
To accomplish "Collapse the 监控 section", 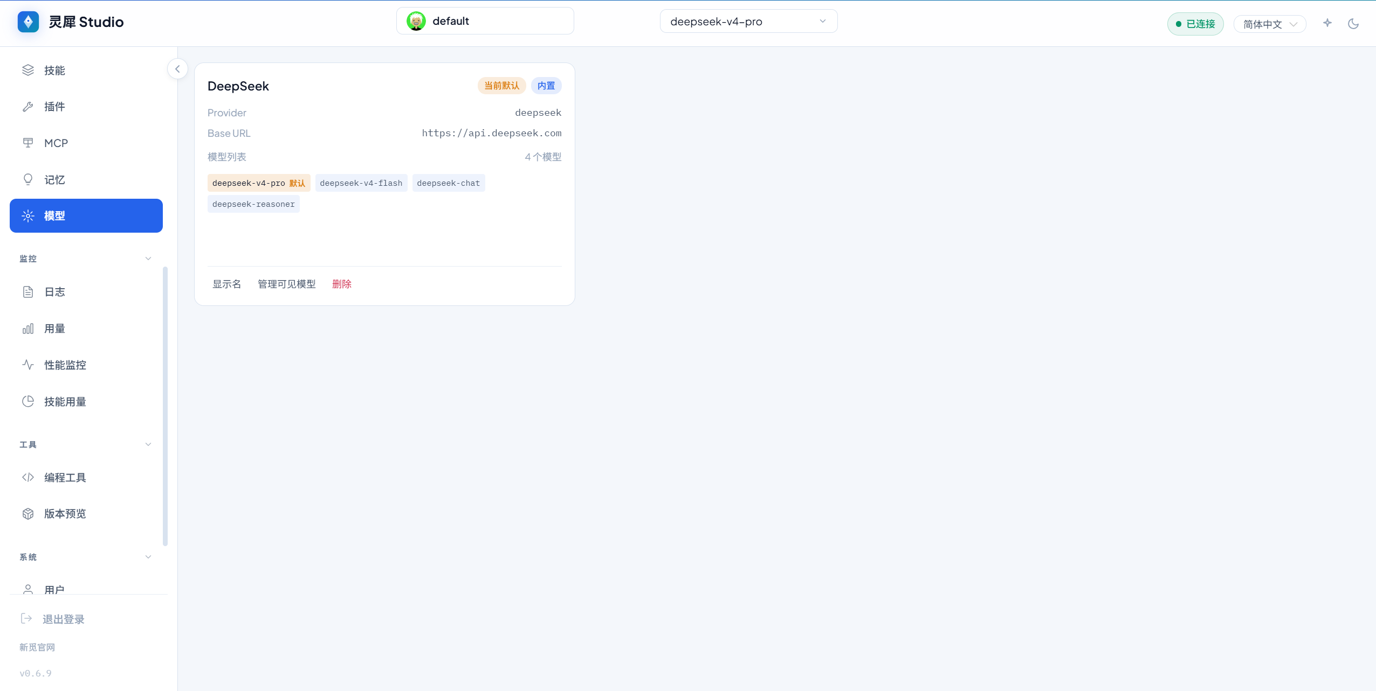I will pos(148,259).
